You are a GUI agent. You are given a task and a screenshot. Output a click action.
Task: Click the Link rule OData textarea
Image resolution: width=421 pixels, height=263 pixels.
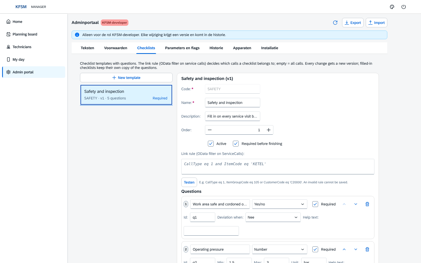point(278,166)
